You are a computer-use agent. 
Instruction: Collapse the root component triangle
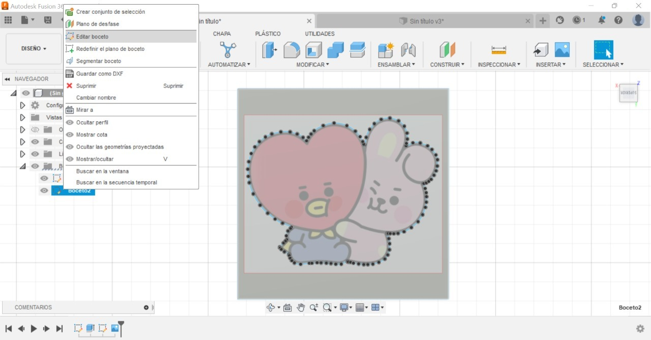[x=13, y=93]
